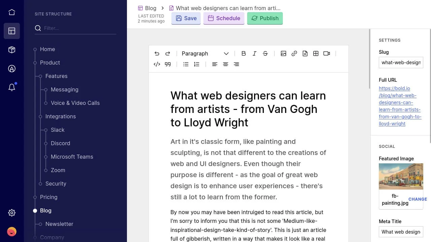Center align the paragraph text
This screenshot has width=431, height=242.
pos(226,64)
